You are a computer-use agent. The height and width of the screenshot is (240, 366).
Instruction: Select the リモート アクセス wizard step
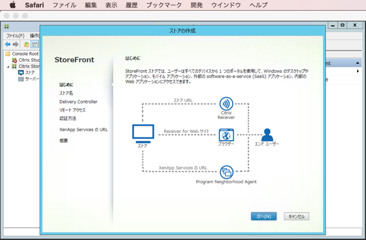tap(72, 110)
